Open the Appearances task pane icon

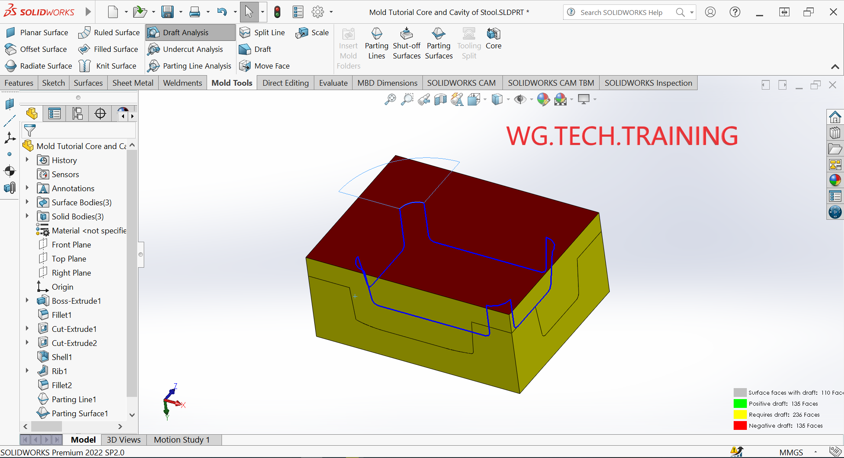click(x=835, y=180)
